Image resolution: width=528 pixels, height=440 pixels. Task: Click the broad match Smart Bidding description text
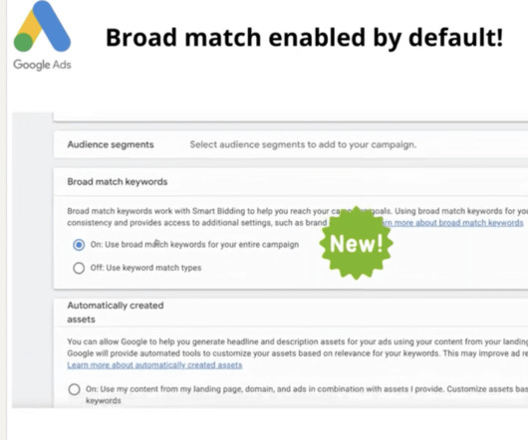(297, 217)
